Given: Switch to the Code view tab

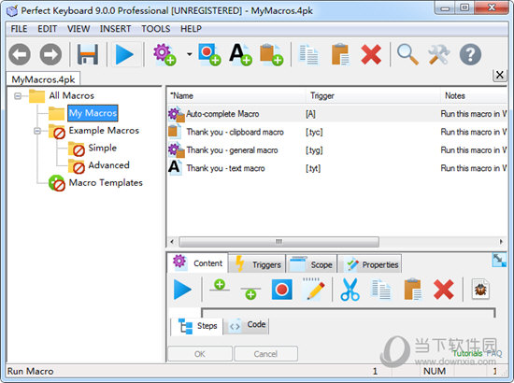Looking at the screenshot, I should click(247, 325).
